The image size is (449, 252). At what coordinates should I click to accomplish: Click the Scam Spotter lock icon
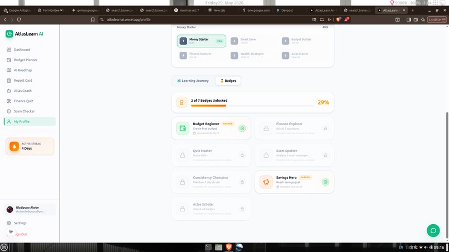[266, 155]
